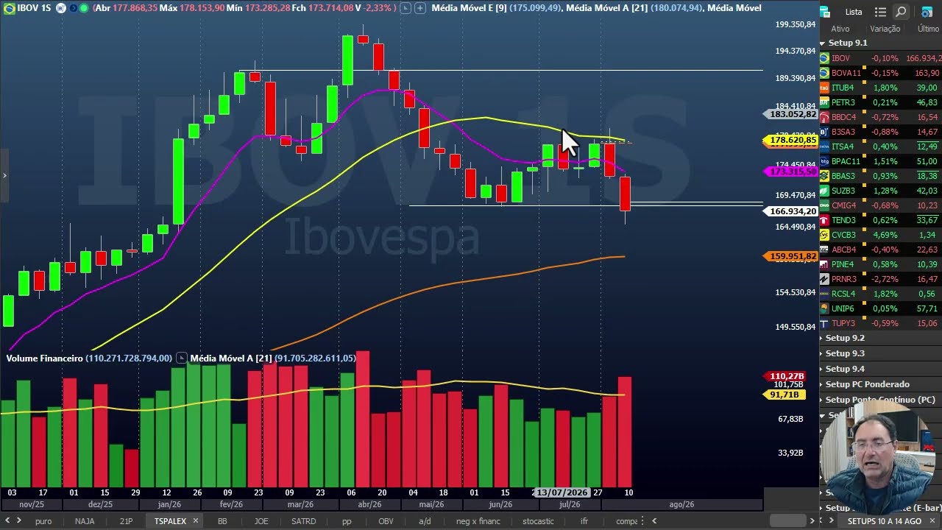Expand the Setup 9.3 group
Screen dimensions: 942x530
click(x=822, y=353)
